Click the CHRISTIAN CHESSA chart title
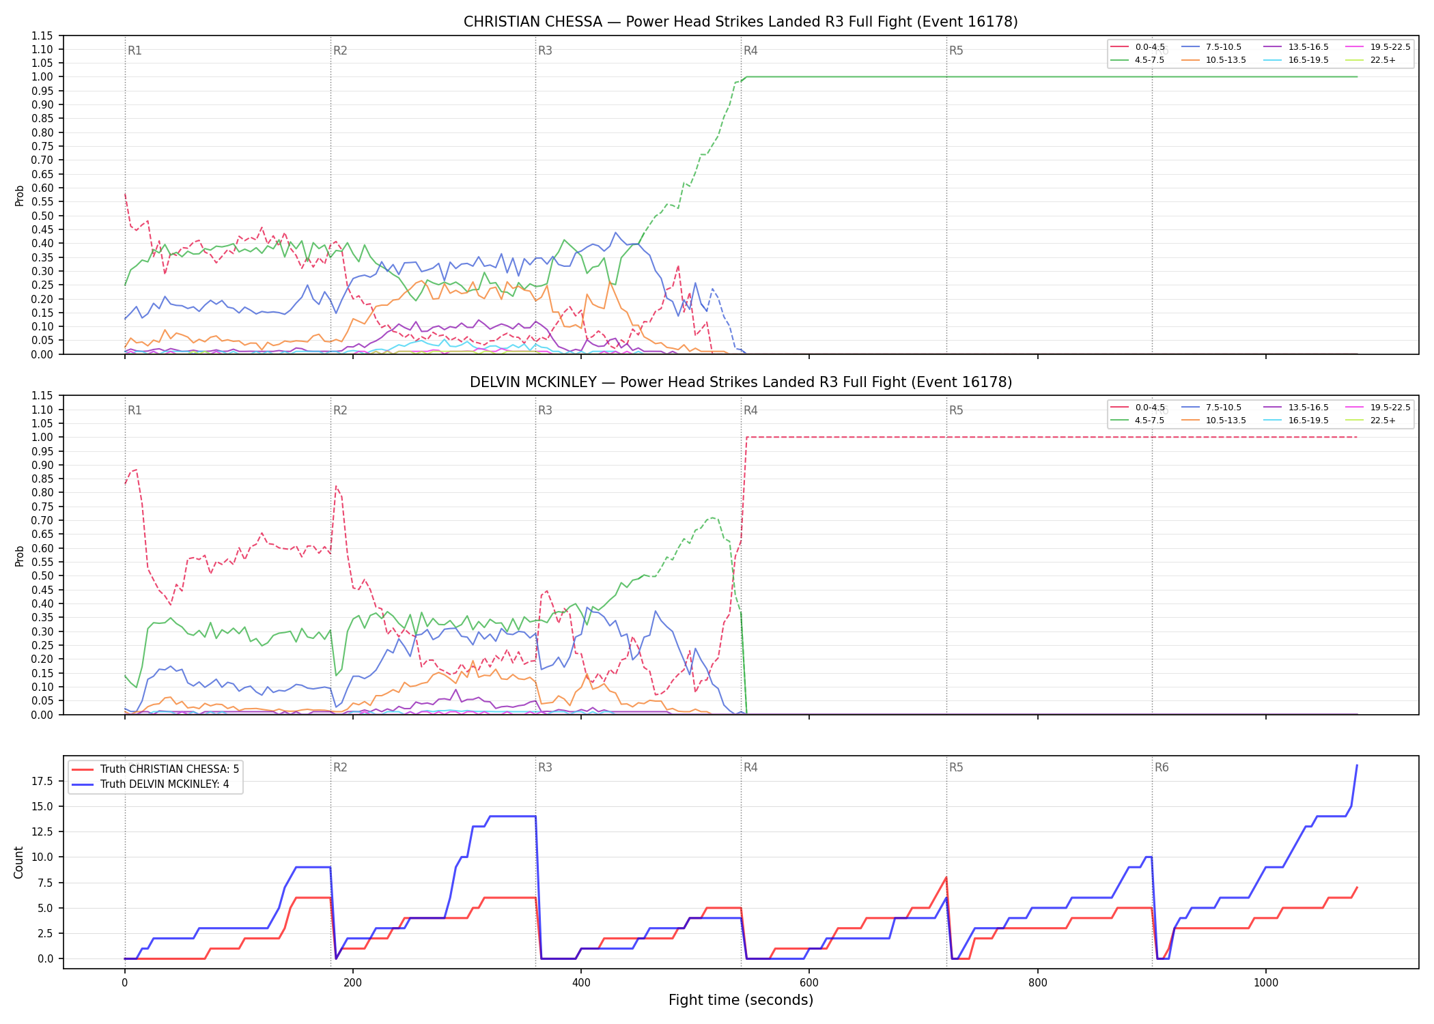 (740, 22)
